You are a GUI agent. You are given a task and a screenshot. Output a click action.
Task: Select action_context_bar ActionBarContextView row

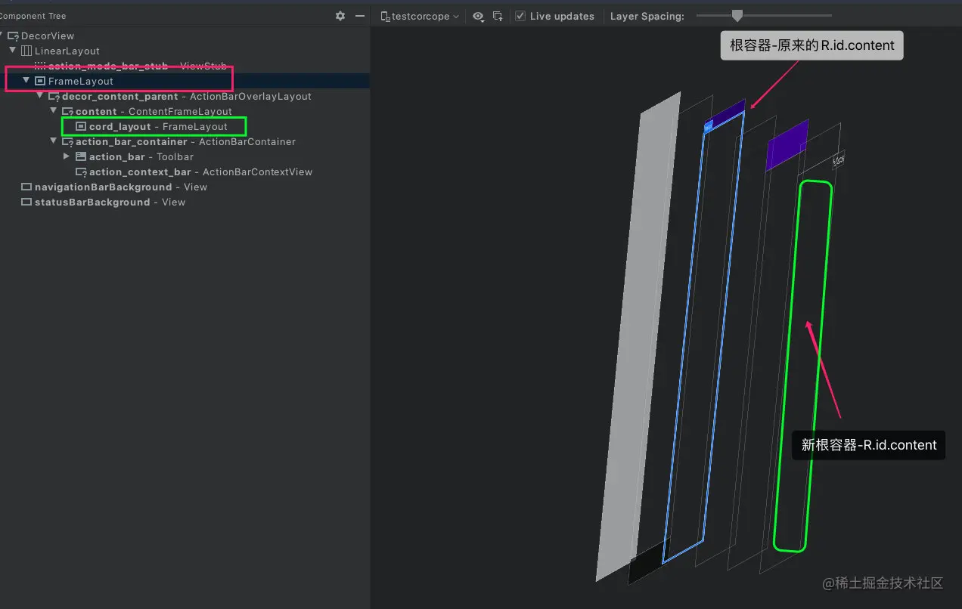(x=200, y=172)
